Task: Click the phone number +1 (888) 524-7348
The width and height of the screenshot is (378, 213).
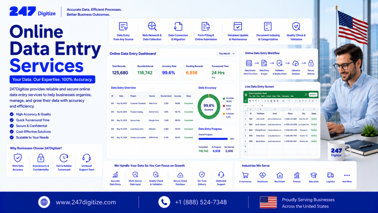Action: 201,202
